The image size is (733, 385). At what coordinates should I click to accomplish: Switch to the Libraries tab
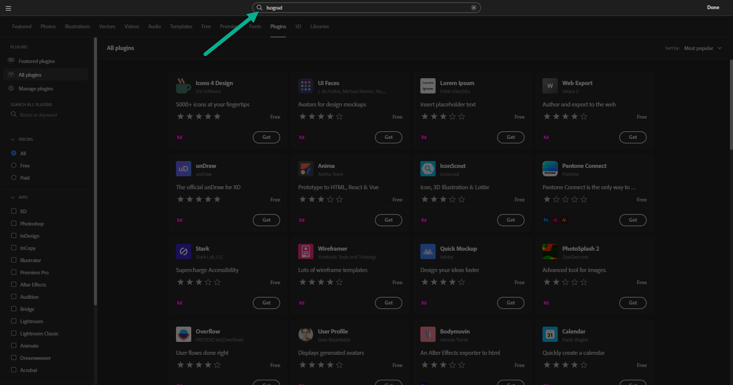[320, 26]
